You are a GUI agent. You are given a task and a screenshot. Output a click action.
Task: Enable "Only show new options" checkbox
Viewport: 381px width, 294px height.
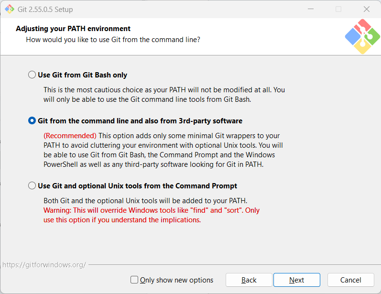[x=134, y=280]
